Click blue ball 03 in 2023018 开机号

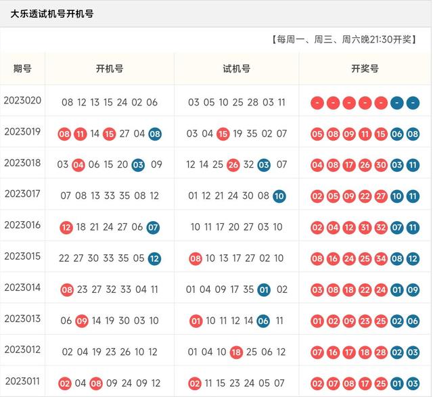(x=138, y=165)
